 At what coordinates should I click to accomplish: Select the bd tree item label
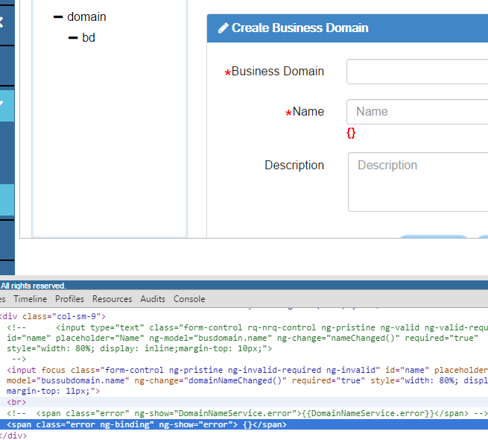coord(89,38)
